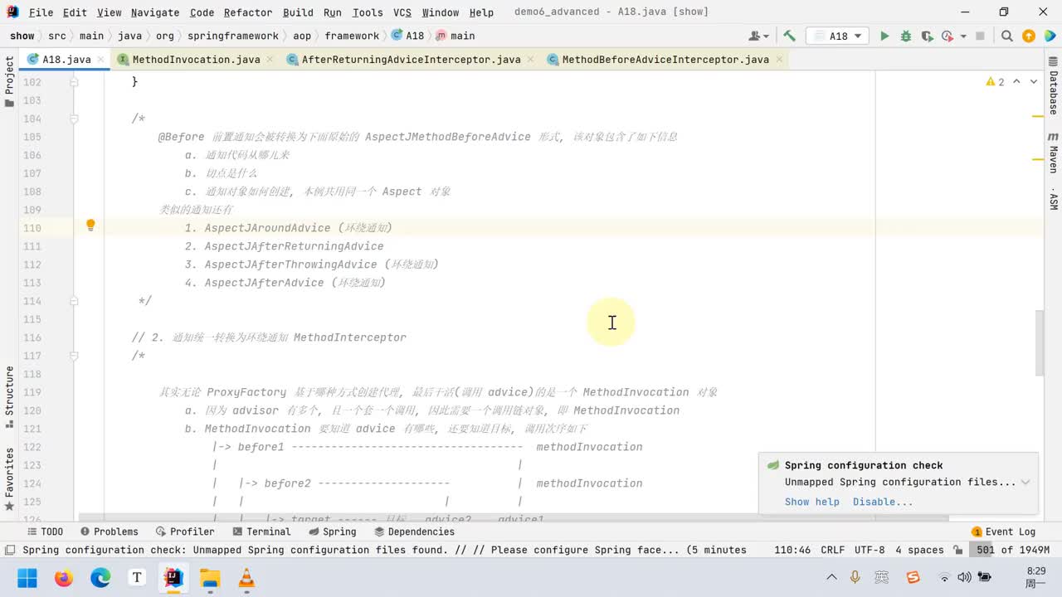Screen dimensions: 1062x597
Task: Open the File menu
Action: tap(41, 12)
